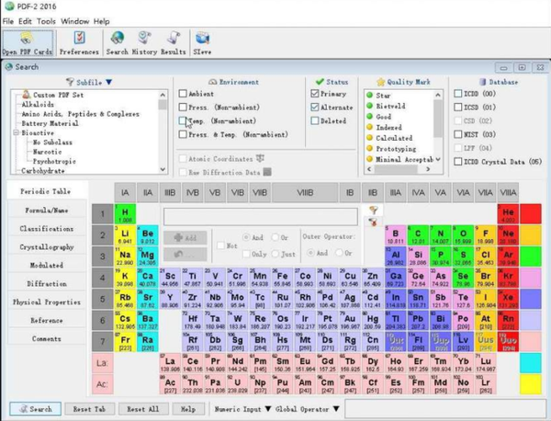Open PDF Cards toolbar icon
The height and width of the screenshot is (421, 551).
pyautogui.click(x=28, y=43)
